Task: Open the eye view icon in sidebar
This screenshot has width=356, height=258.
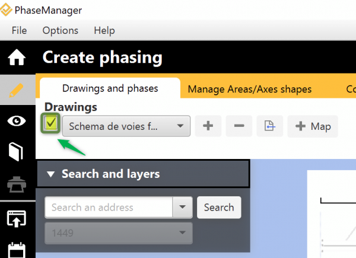Action: [x=17, y=121]
